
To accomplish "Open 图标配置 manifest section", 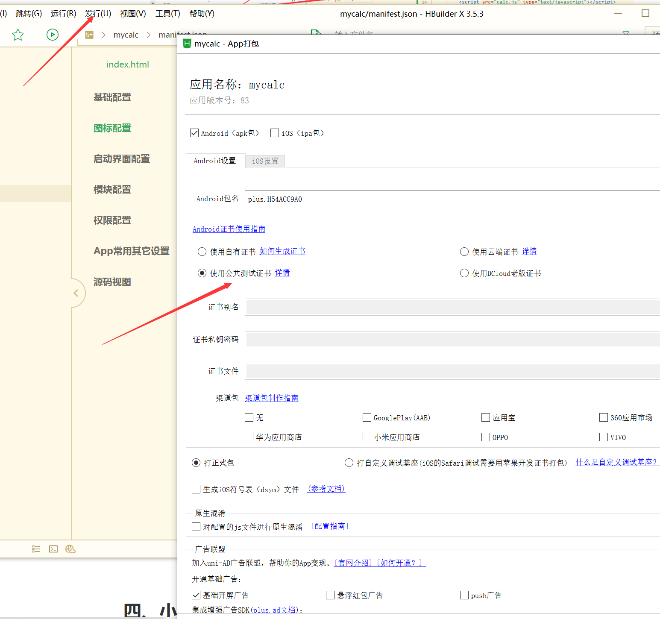I will click(112, 128).
